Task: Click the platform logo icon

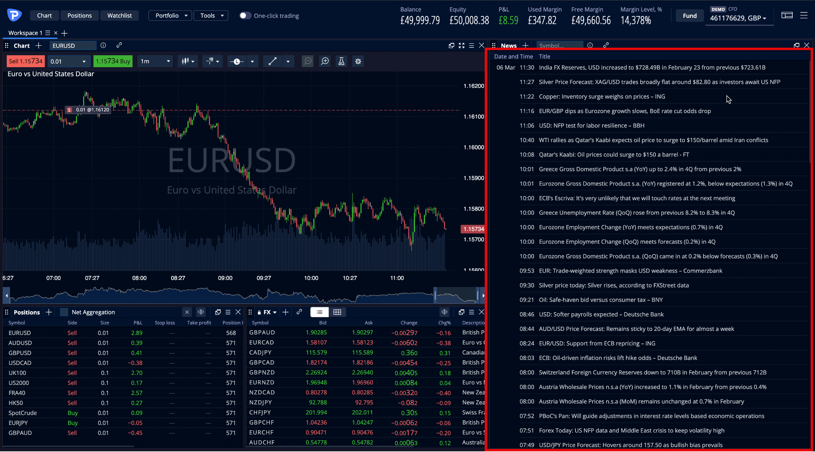Action: pos(14,16)
